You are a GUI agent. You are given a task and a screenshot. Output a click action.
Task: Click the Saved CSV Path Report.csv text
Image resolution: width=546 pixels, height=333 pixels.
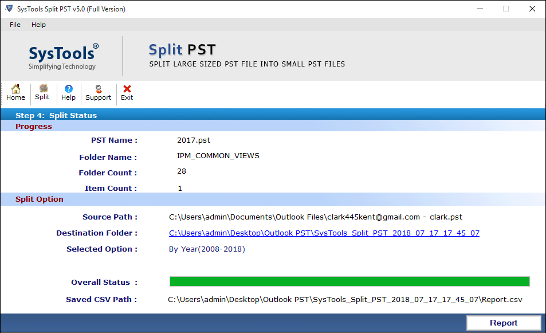pos(345,300)
